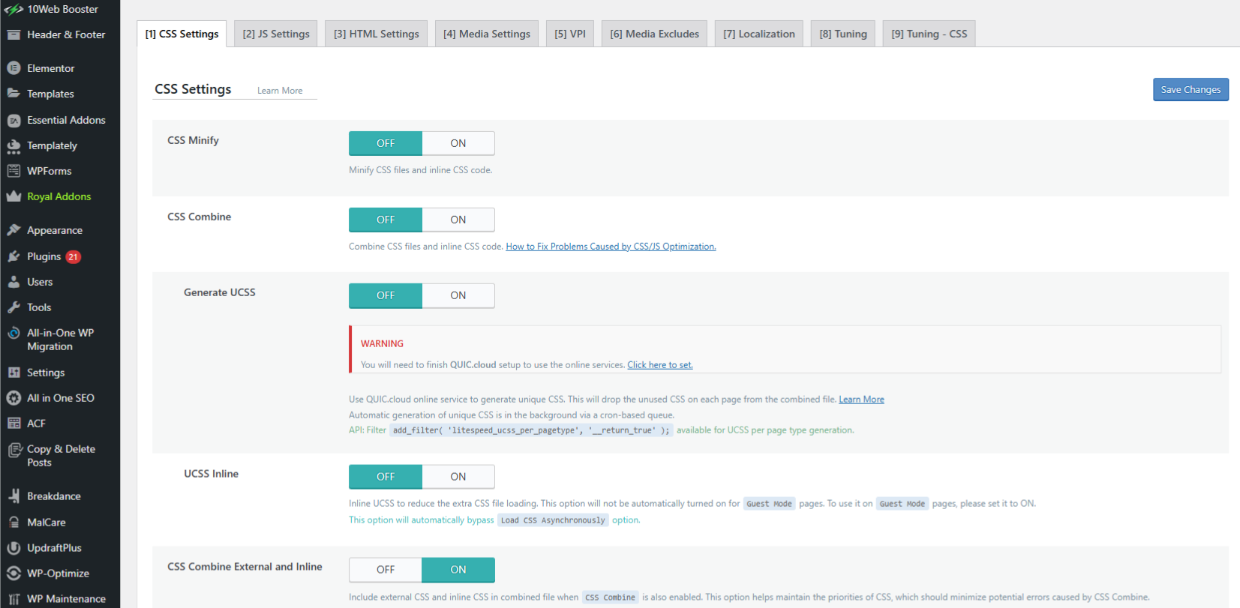Click the Elementor sidebar icon
The image size is (1240, 608).
[x=14, y=68]
